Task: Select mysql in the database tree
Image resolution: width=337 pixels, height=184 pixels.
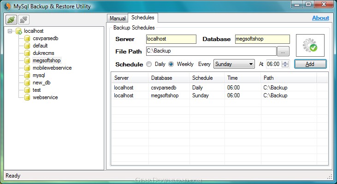Action: (39, 75)
